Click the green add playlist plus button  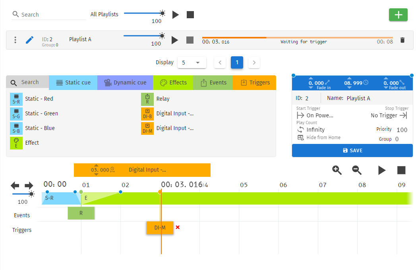point(398,15)
